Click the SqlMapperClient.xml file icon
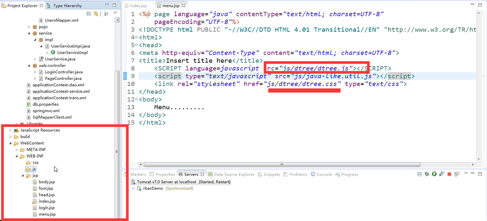Screen dimensions: 487x221 click(x=29, y=117)
